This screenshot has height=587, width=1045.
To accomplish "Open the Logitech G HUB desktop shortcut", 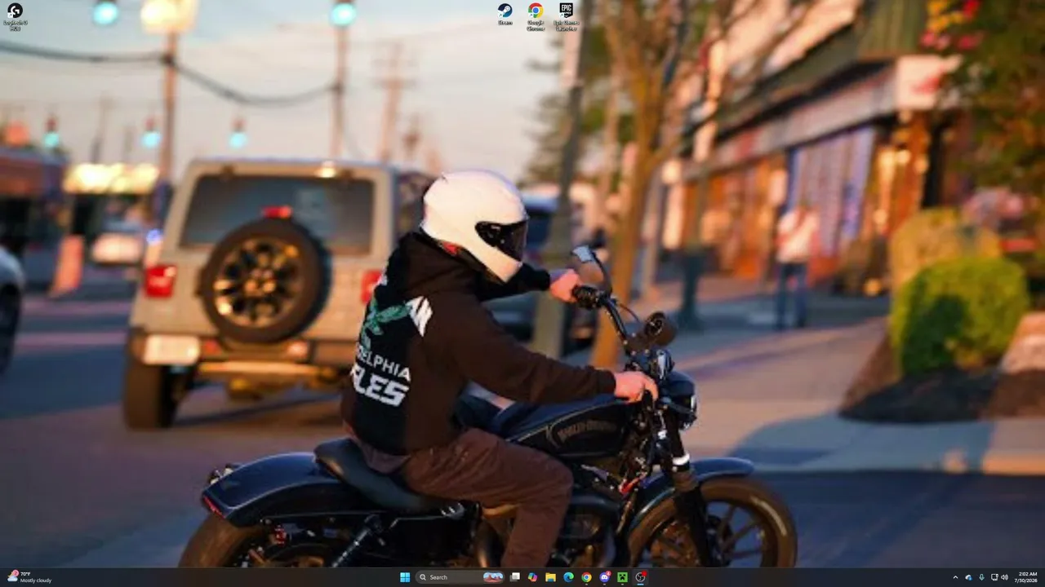I will [15, 16].
